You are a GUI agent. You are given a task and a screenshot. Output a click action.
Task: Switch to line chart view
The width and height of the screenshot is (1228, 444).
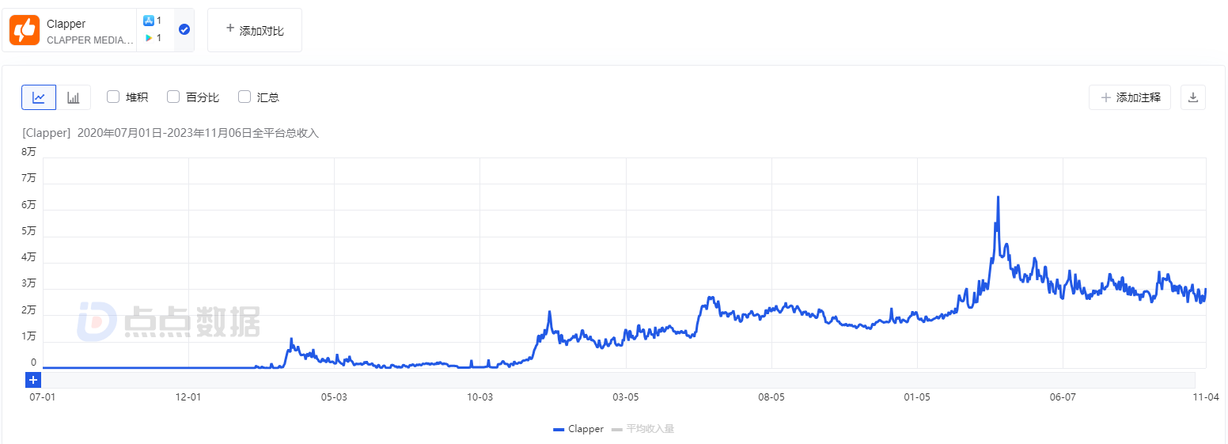click(39, 97)
